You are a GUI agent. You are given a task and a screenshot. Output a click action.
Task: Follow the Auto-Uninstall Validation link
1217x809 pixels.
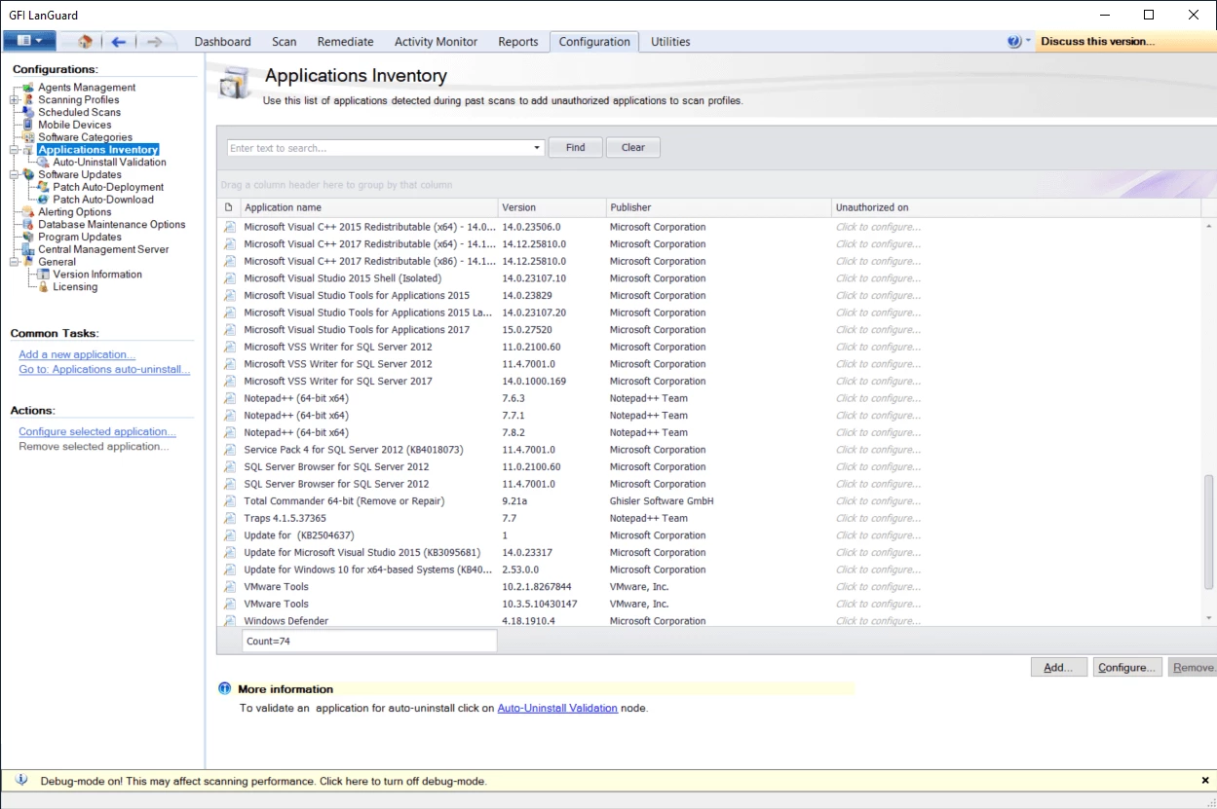pos(556,708)
